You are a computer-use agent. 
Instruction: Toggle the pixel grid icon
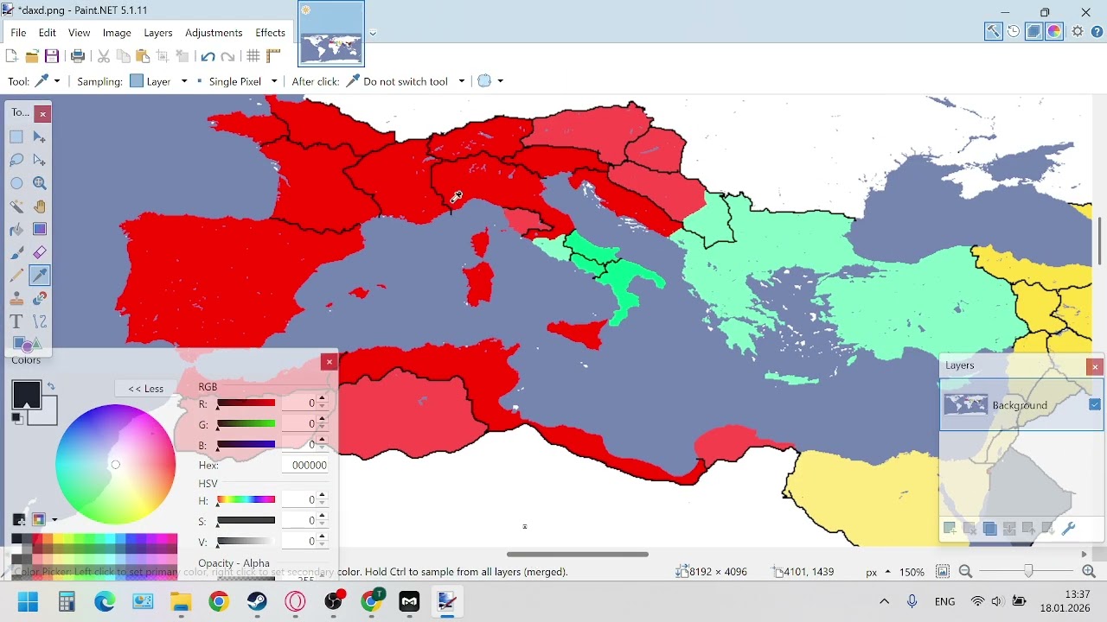(253, 56)
